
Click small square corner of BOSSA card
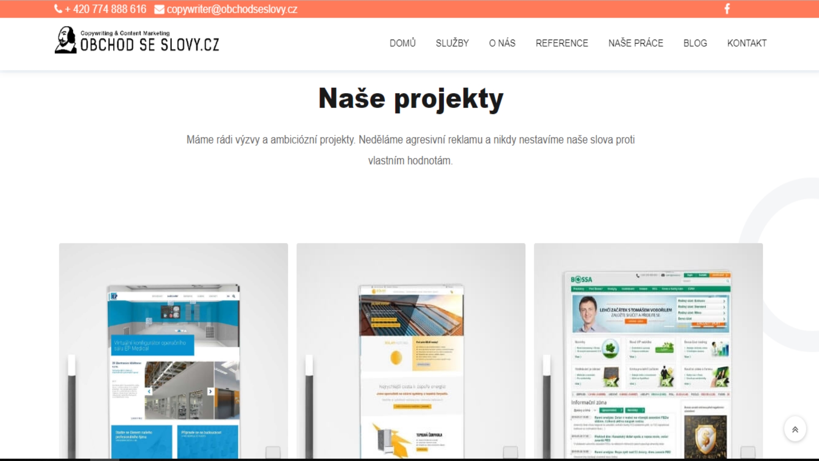click(748, 452)
